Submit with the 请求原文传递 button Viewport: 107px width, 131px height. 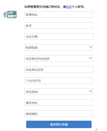pyautogui.click(x=59, y=124)
